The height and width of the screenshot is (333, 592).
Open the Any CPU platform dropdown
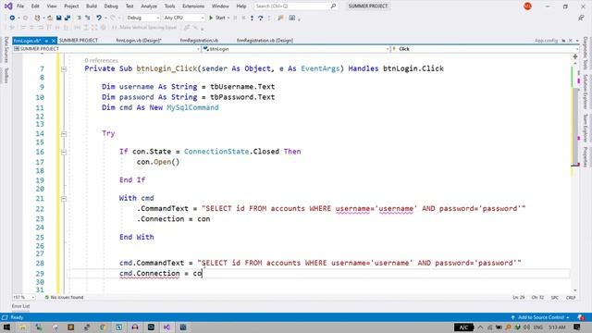point(184,18)
